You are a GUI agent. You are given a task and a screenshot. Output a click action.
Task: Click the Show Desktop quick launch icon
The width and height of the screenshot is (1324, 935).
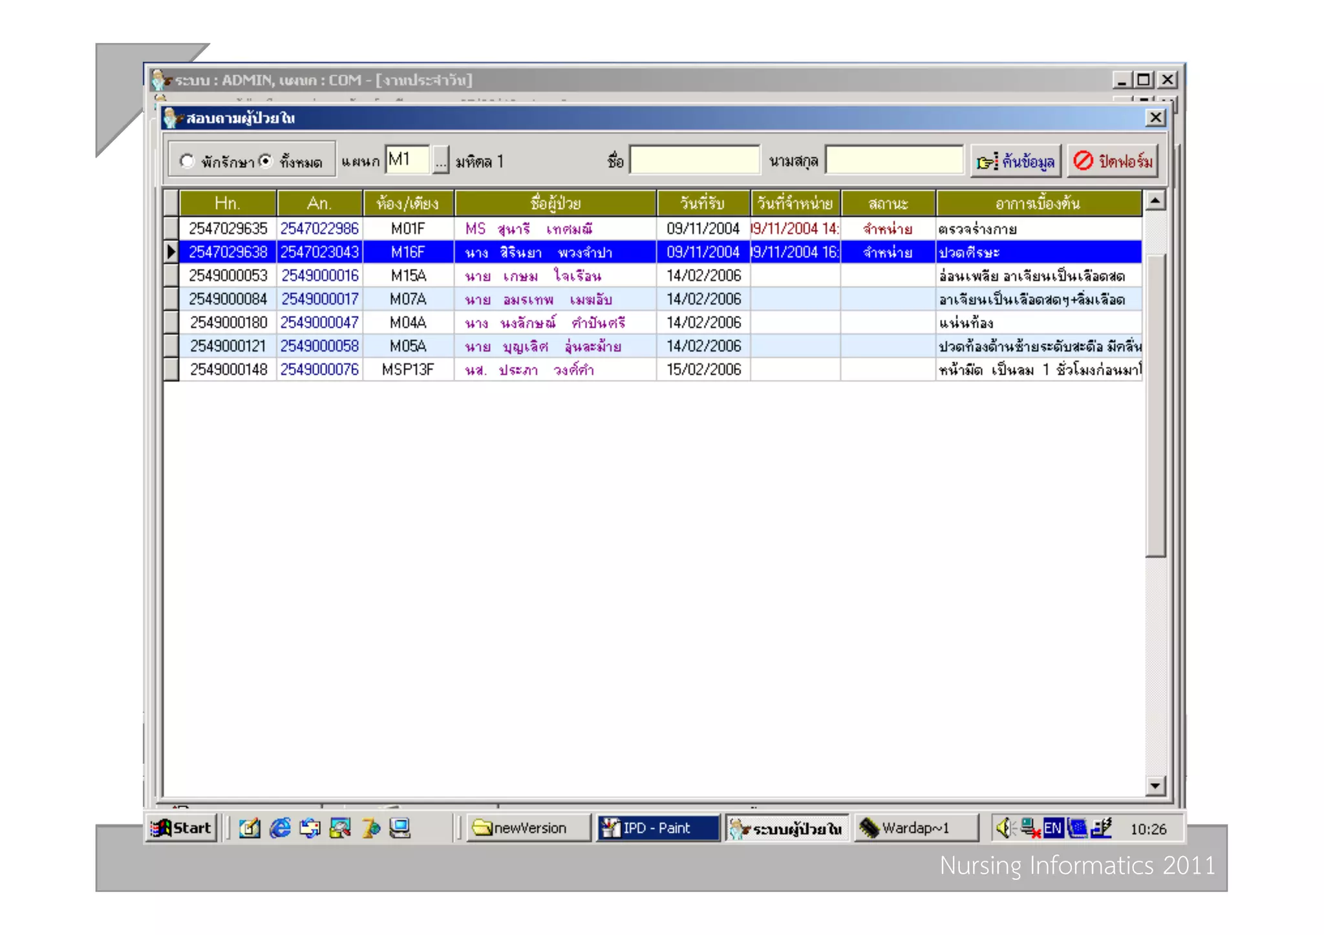(x=250, y=828)
